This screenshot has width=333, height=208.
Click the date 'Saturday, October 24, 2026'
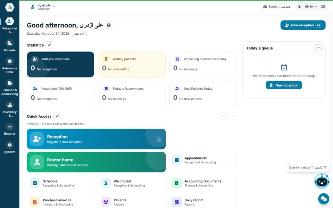tap(48, 34)
